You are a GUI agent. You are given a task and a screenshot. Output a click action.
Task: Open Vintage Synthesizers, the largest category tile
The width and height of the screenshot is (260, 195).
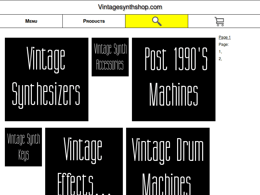[x=46, y=79]
